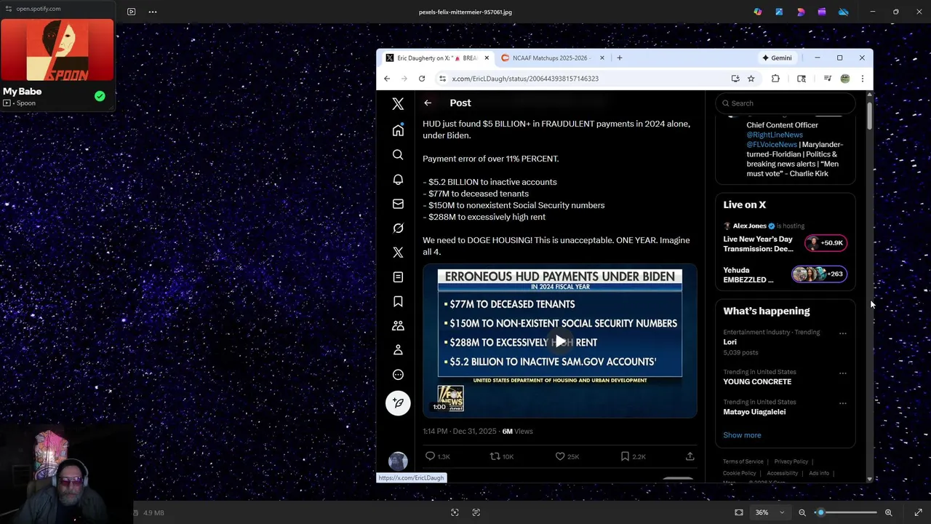Open Lists icon in X sidebar

click(x=398, y=277)
